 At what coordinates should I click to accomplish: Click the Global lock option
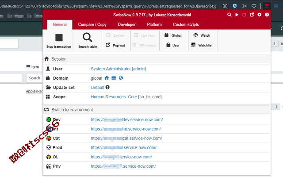click(173, 35)
